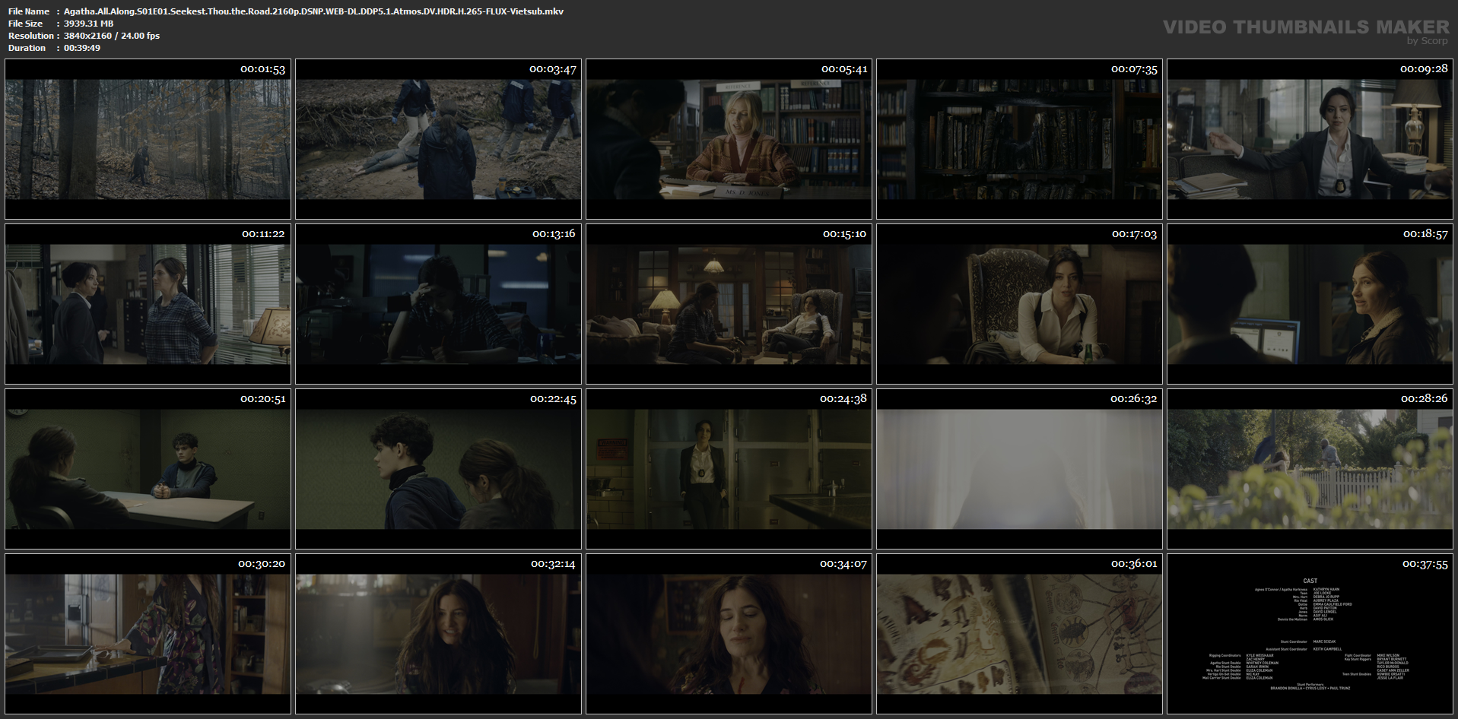This screenshot has height=719, width=1458.
Task: Open the frame at 00:17:03
Action: 1019,304
